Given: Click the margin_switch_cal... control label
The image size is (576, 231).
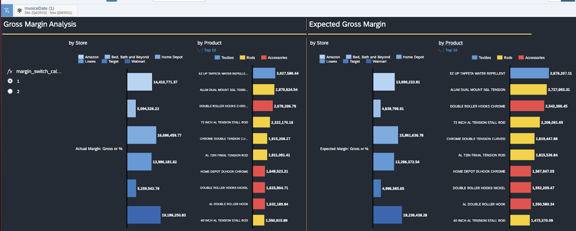Looking at the screenshot, I should (x=38, y=71).
